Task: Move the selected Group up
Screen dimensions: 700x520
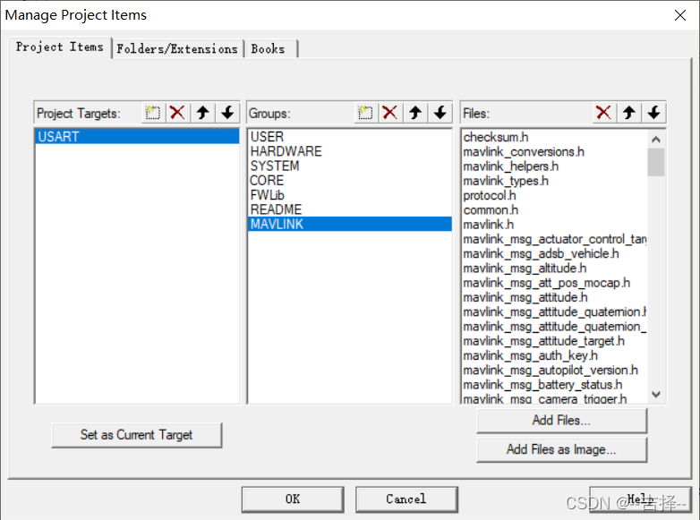Action: (x=415, y=113)
